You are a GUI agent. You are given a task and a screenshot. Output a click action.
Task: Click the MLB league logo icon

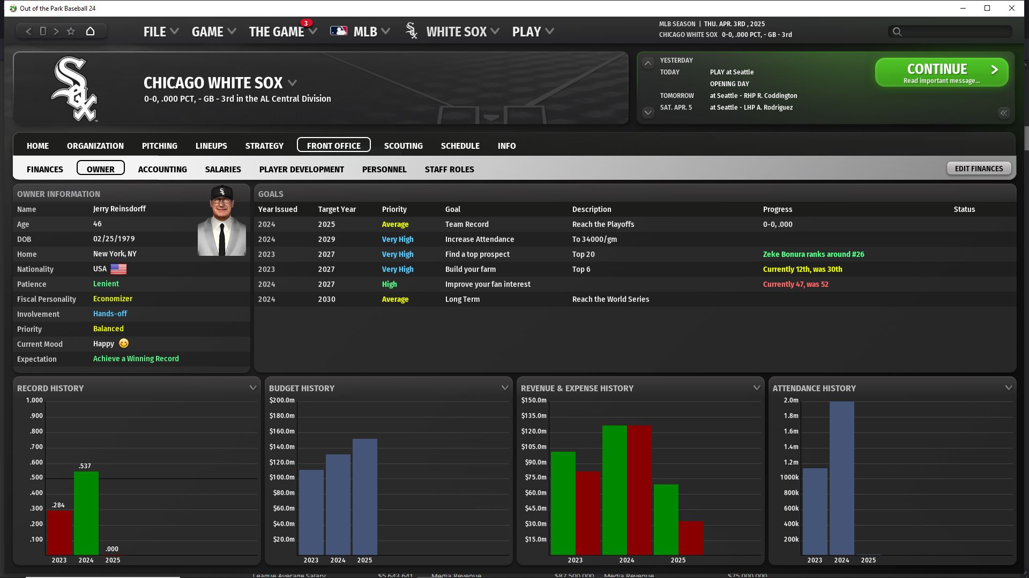pyautogui.click(x=339, y=32)
